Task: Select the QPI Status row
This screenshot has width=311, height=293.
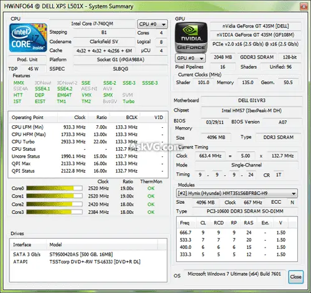Action: pyautogui.click(x=88, y=171)
